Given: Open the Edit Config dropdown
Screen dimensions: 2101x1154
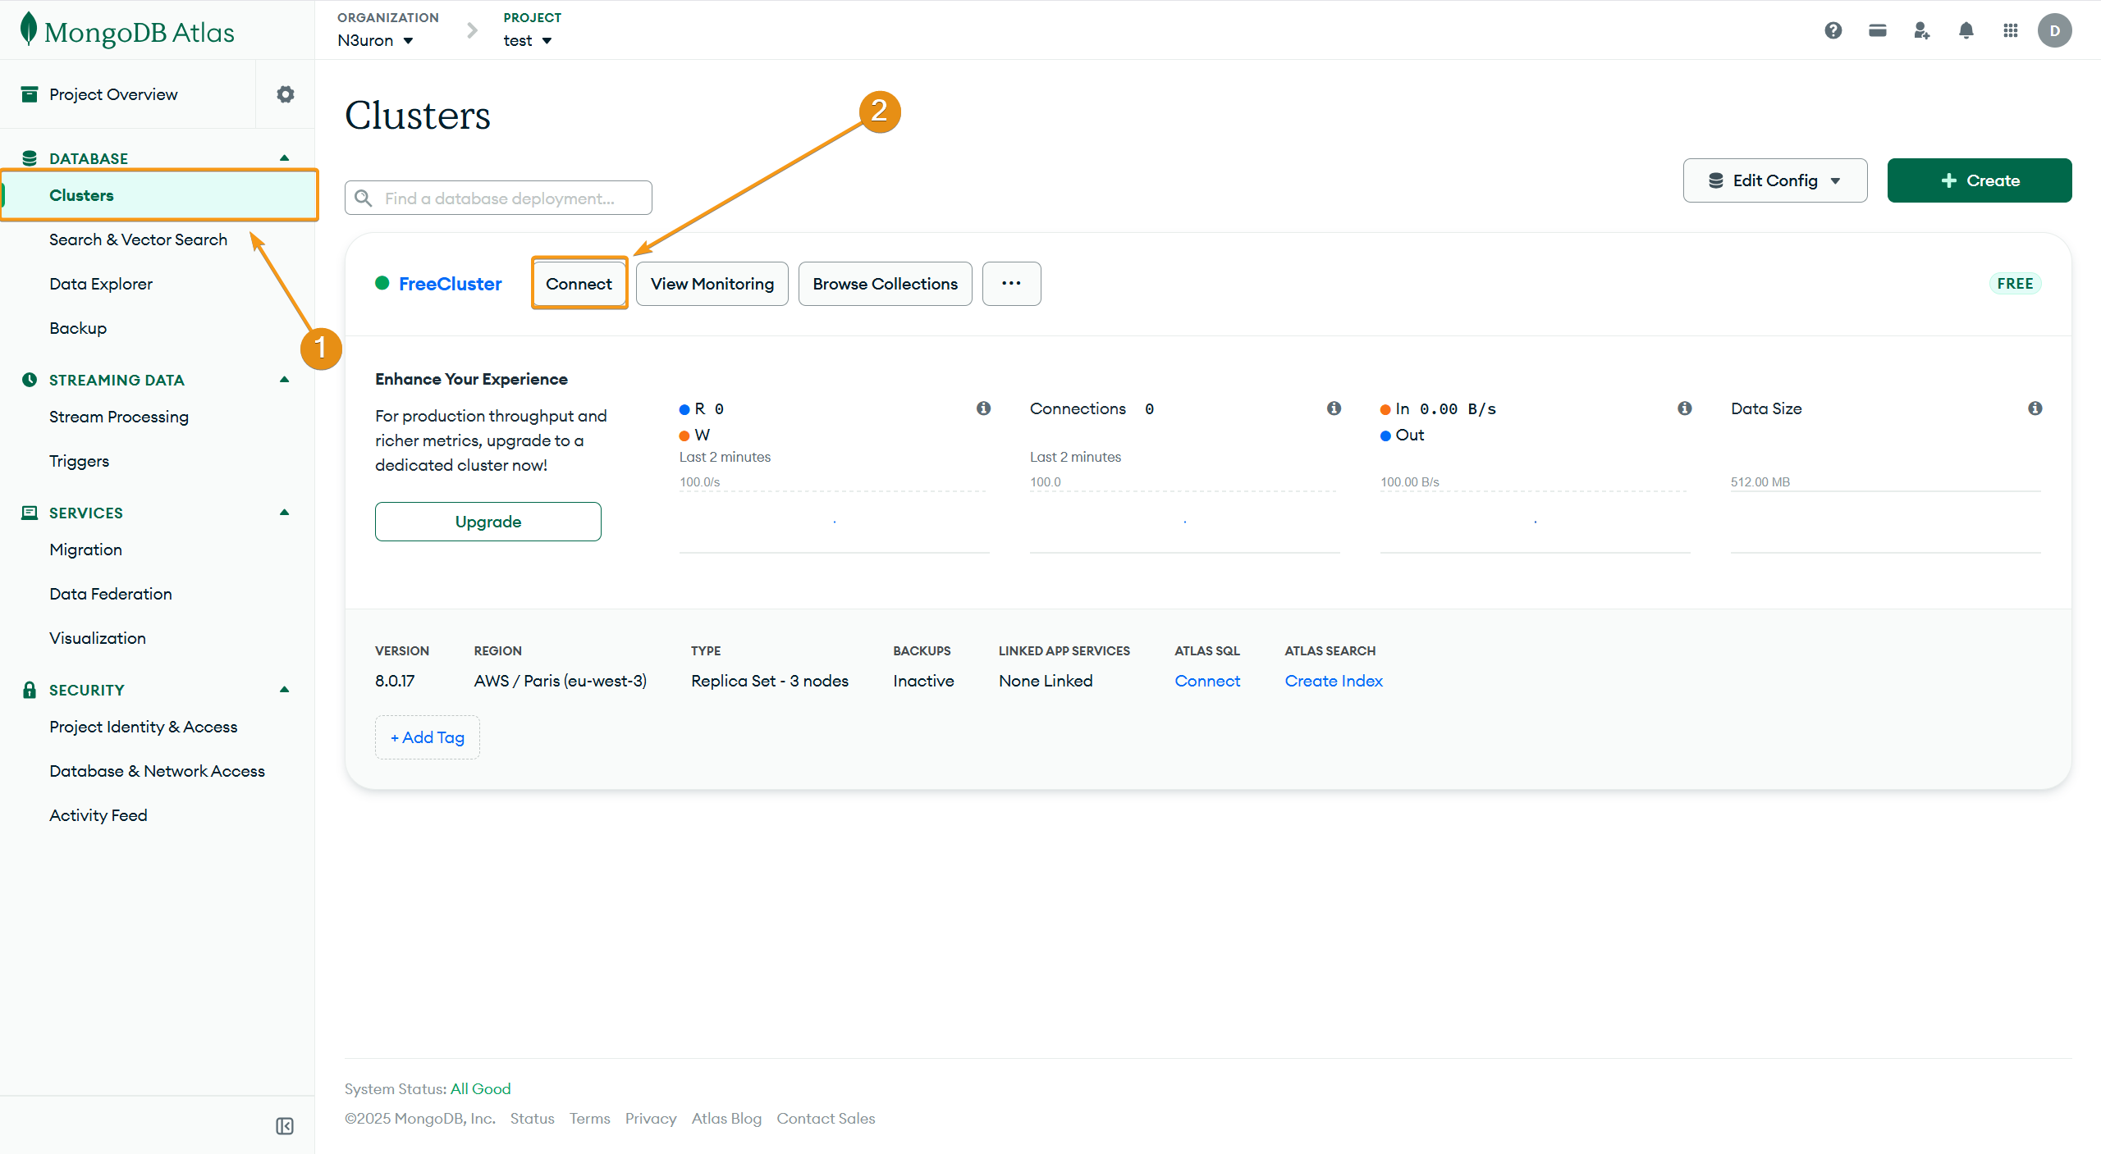Looking at the screenshot, I should point(1774,180).
